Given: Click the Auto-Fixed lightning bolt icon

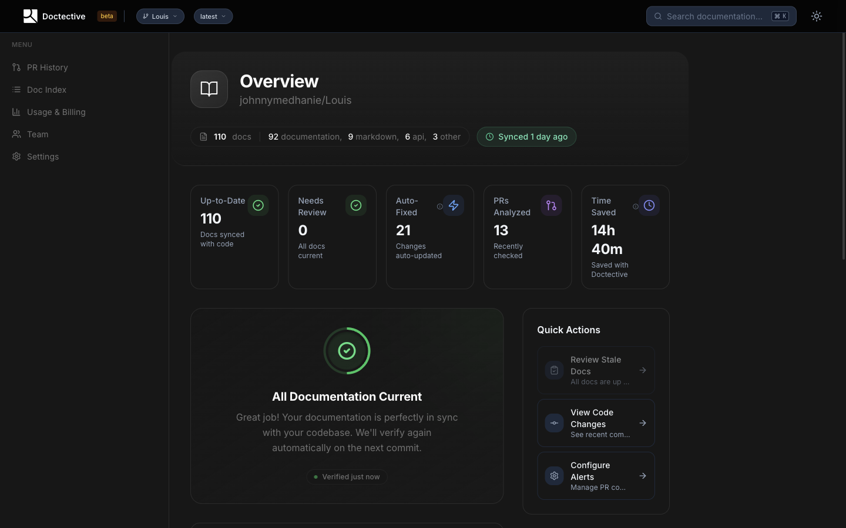Looking at the screenshot, I should pyautogui.click(x=454, y=205).
